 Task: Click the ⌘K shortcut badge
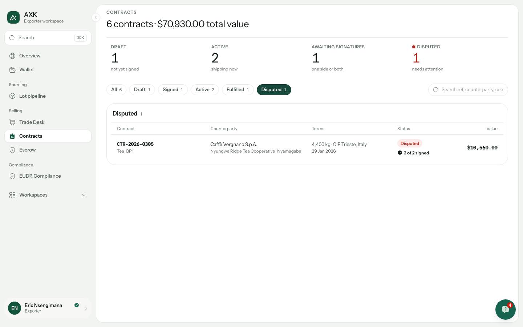point(81,38)
